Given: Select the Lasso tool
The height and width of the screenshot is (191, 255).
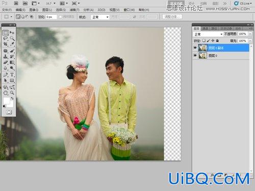Looking at the screenshot, I should tap(6, 38).
